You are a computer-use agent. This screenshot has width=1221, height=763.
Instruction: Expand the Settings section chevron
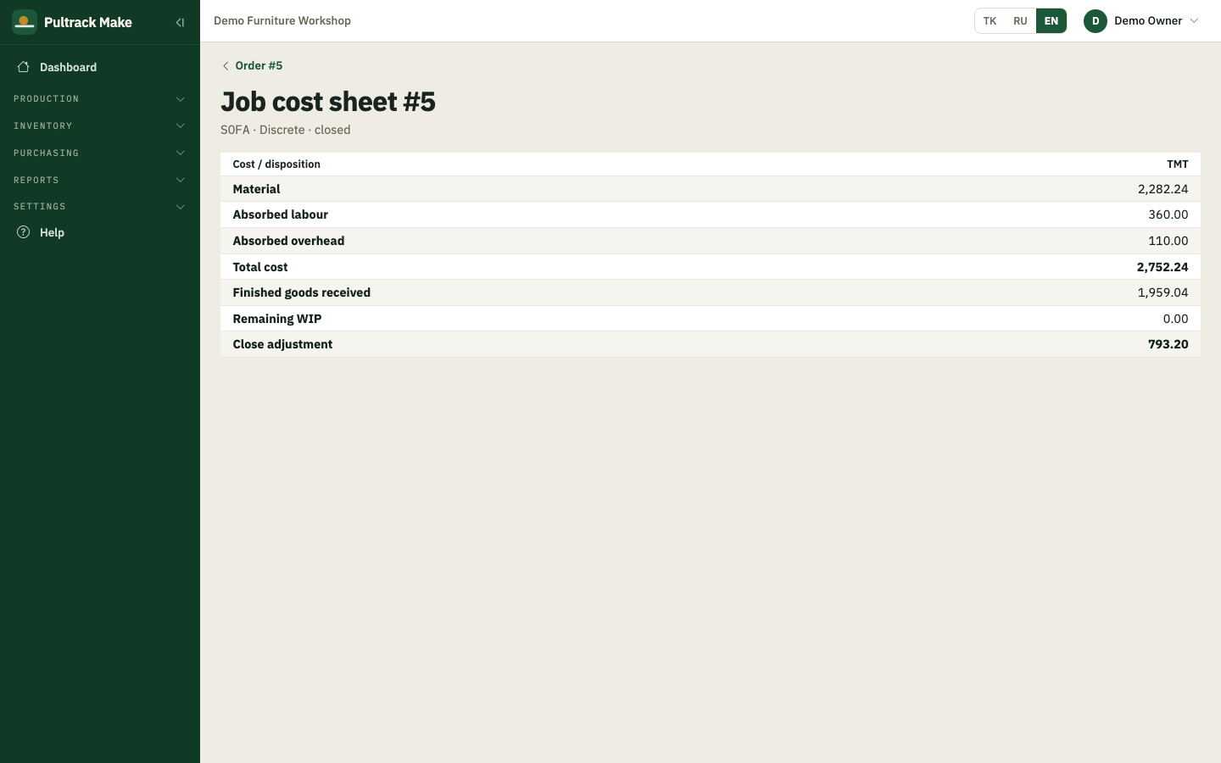tap(181, 207)
